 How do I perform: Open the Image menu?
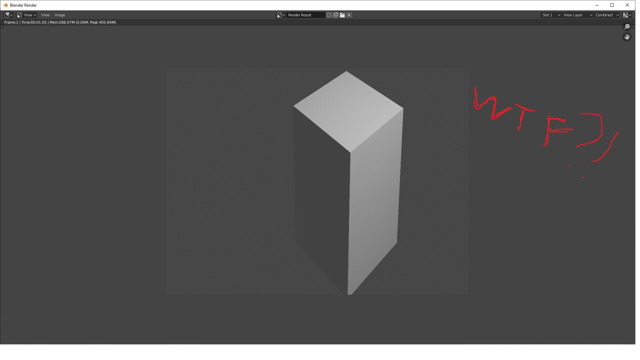[x=60, y=15]
